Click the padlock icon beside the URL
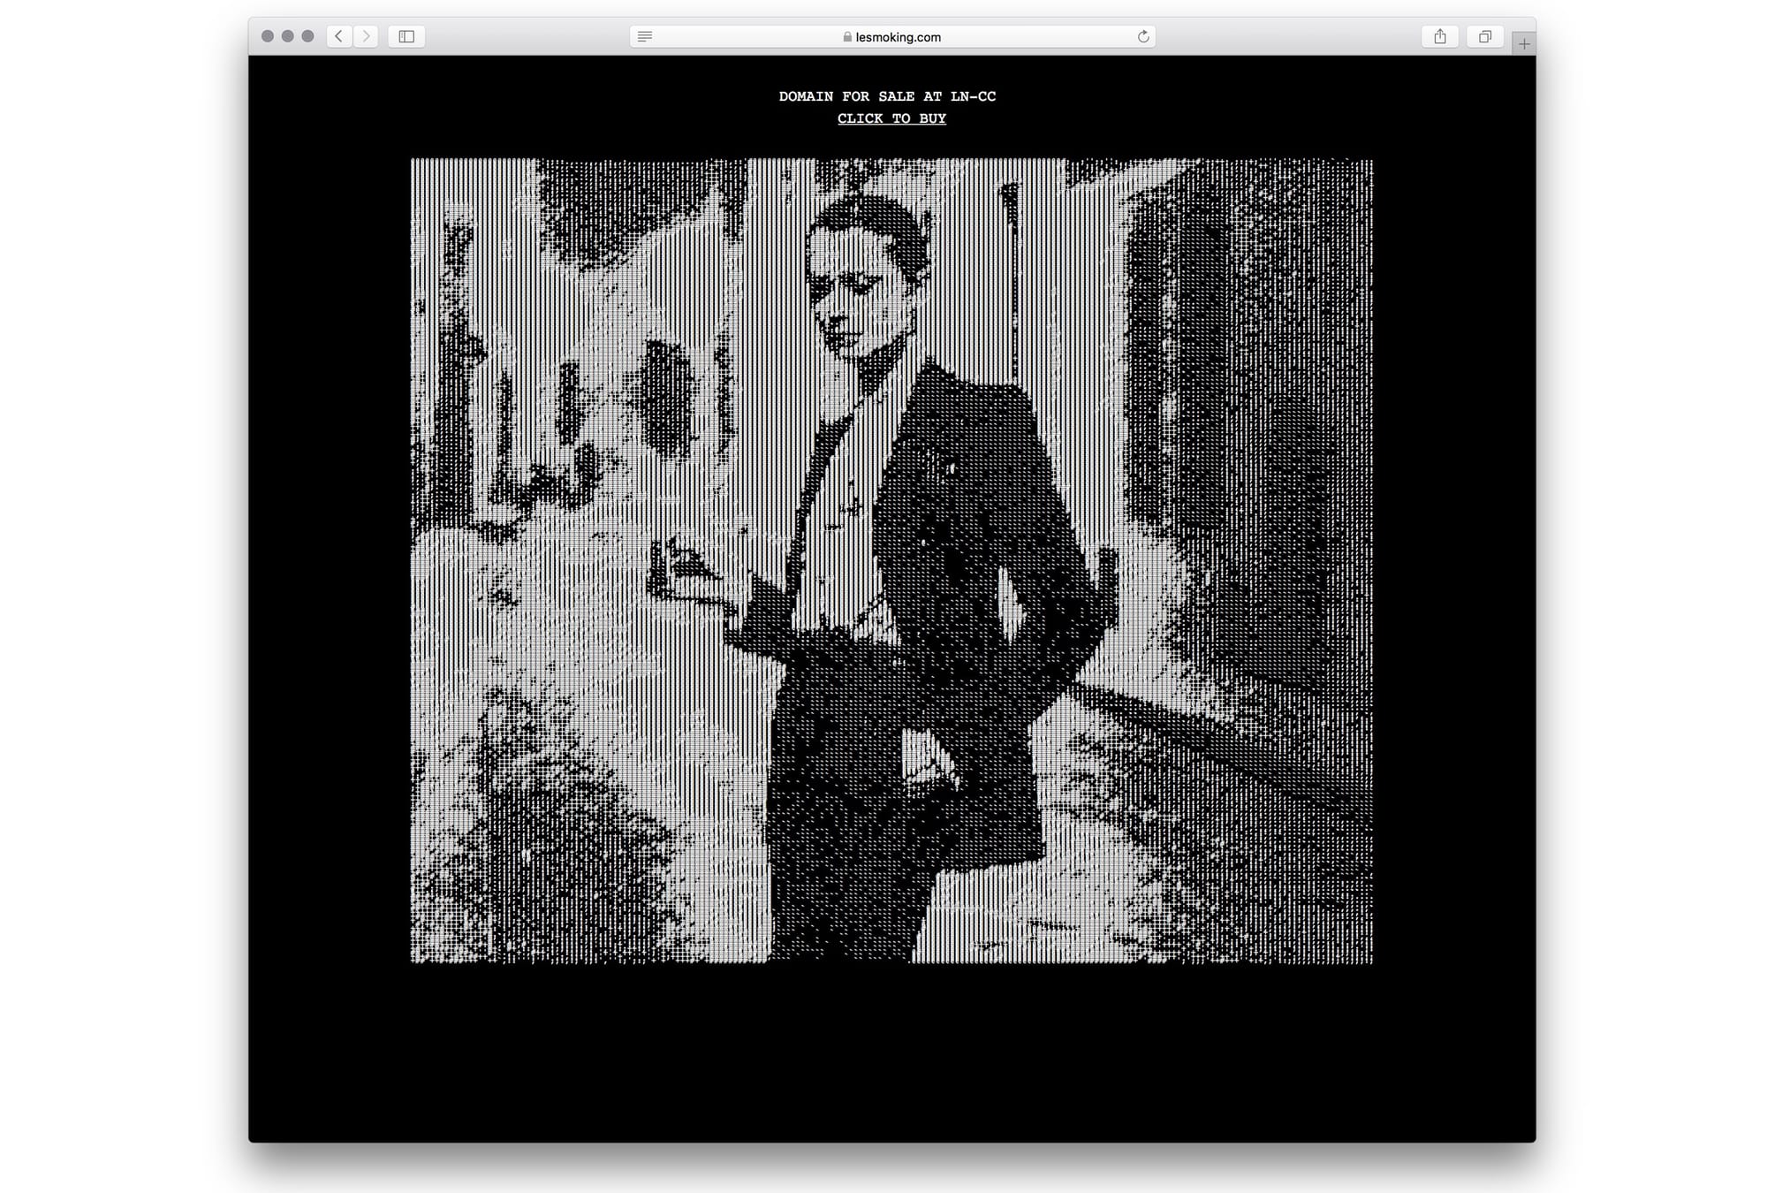The height and width of the screenshot is (1193, 1767). coord(847,37)
